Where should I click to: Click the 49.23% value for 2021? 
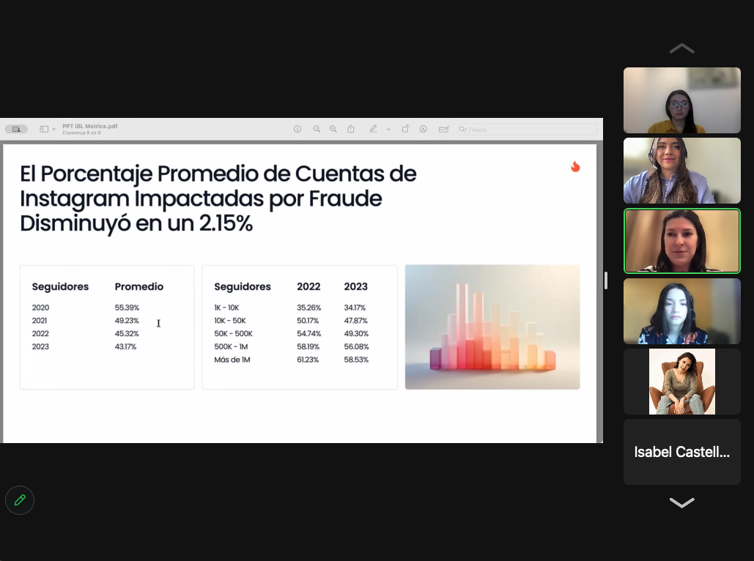(x=127, y=321)
